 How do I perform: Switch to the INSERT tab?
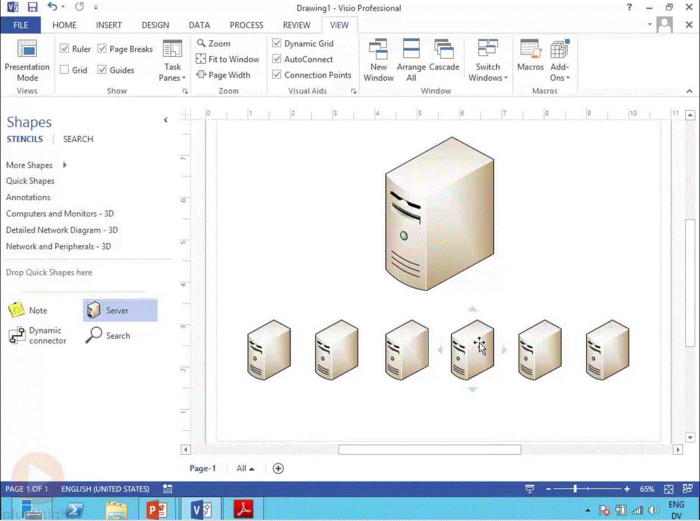(x=109, y=25)
